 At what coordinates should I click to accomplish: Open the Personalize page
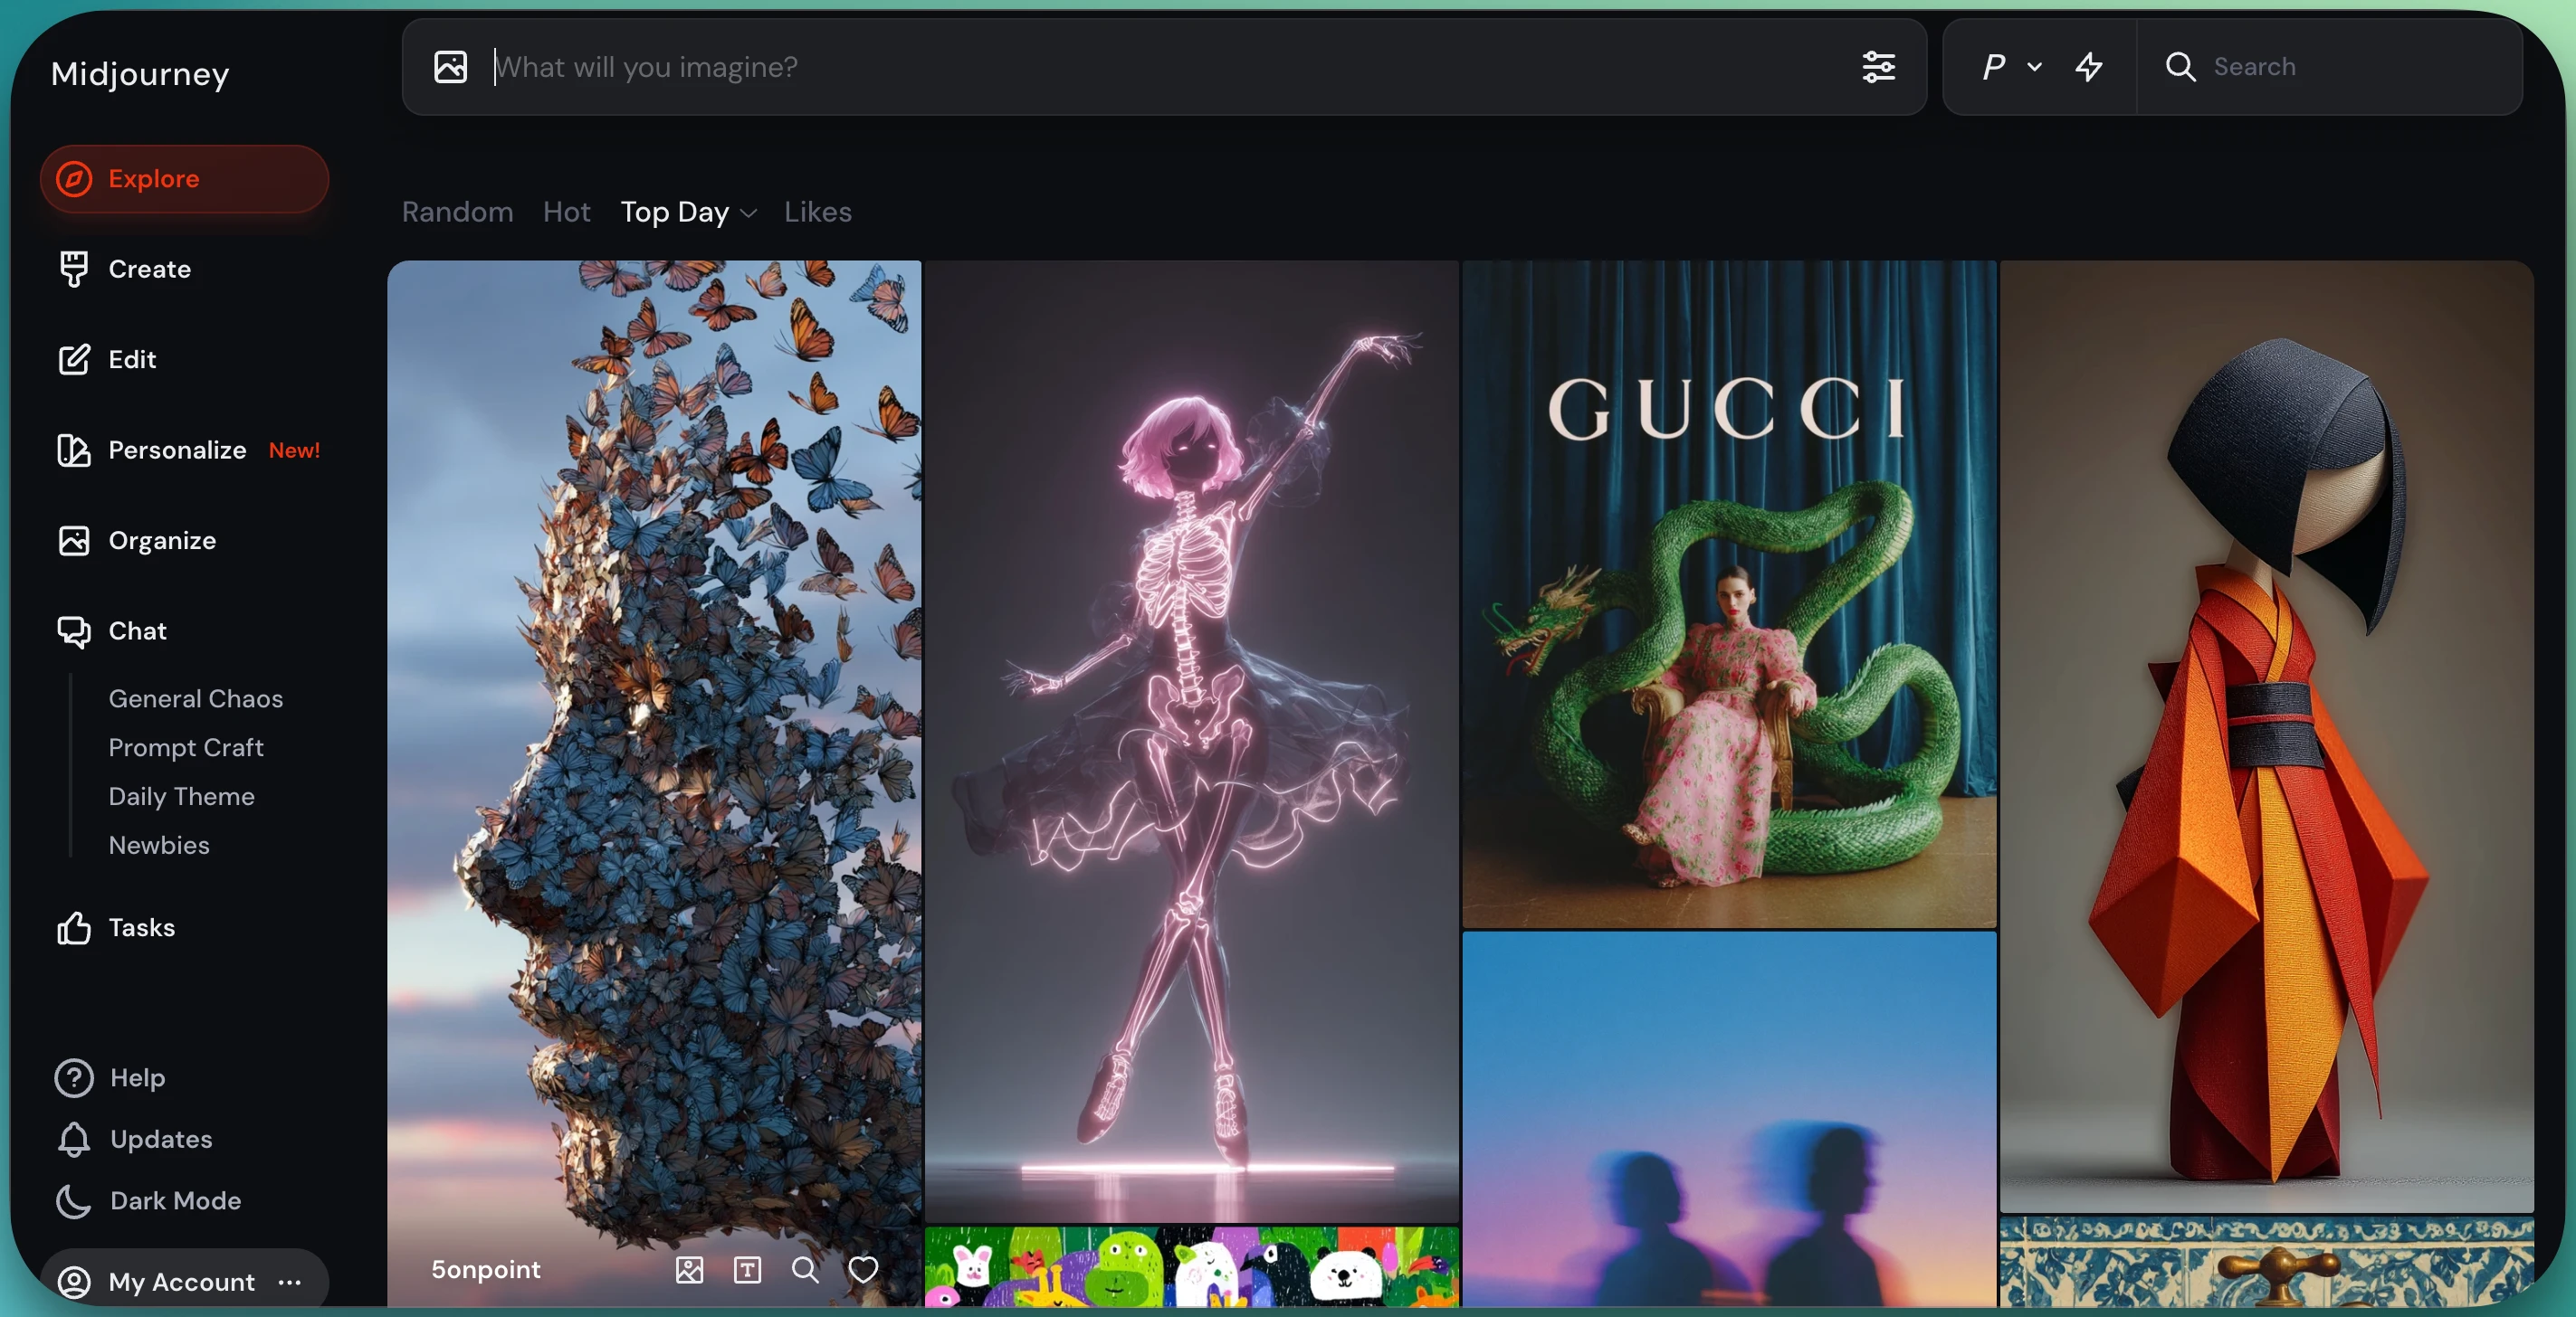(177, 450)
